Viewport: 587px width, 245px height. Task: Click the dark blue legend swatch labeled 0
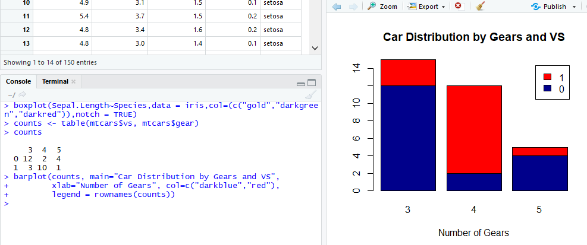(x=547, y=88)
